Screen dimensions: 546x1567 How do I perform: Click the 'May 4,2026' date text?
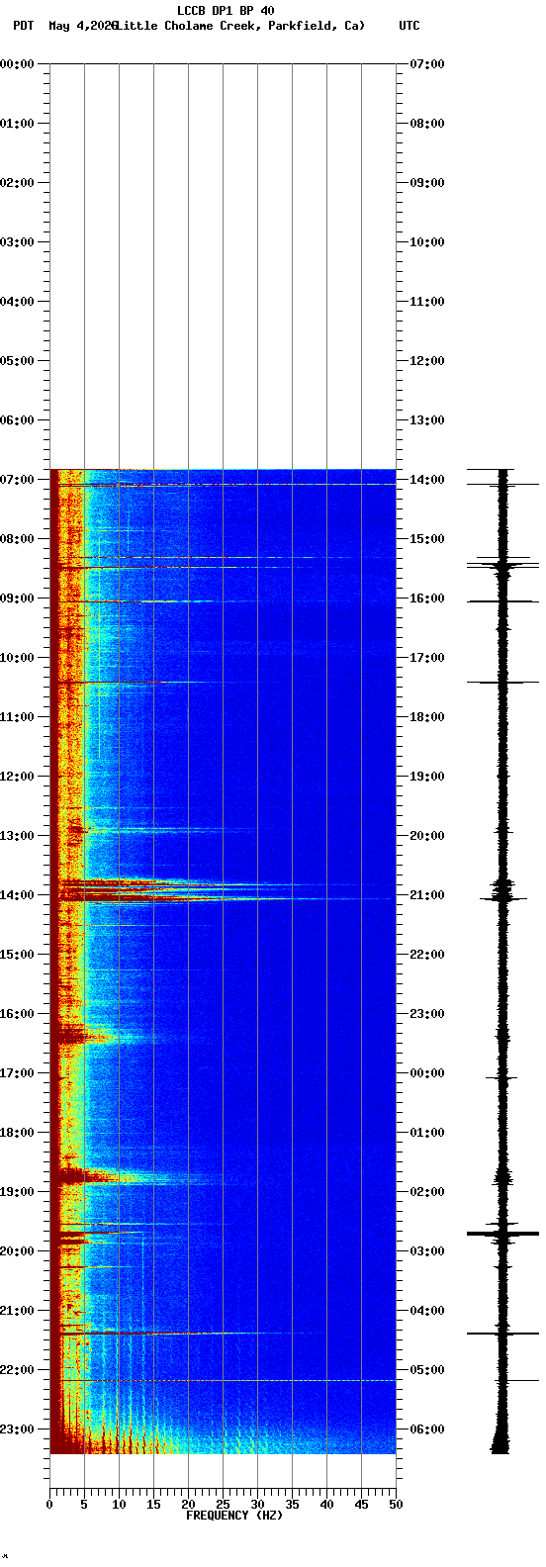pos(82,26)
